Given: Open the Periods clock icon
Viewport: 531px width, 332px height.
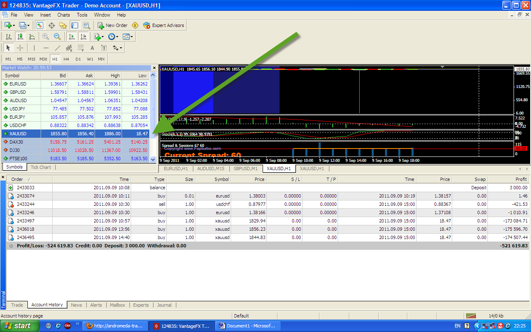Looking at the screenshot, I should tap(112, 37).
